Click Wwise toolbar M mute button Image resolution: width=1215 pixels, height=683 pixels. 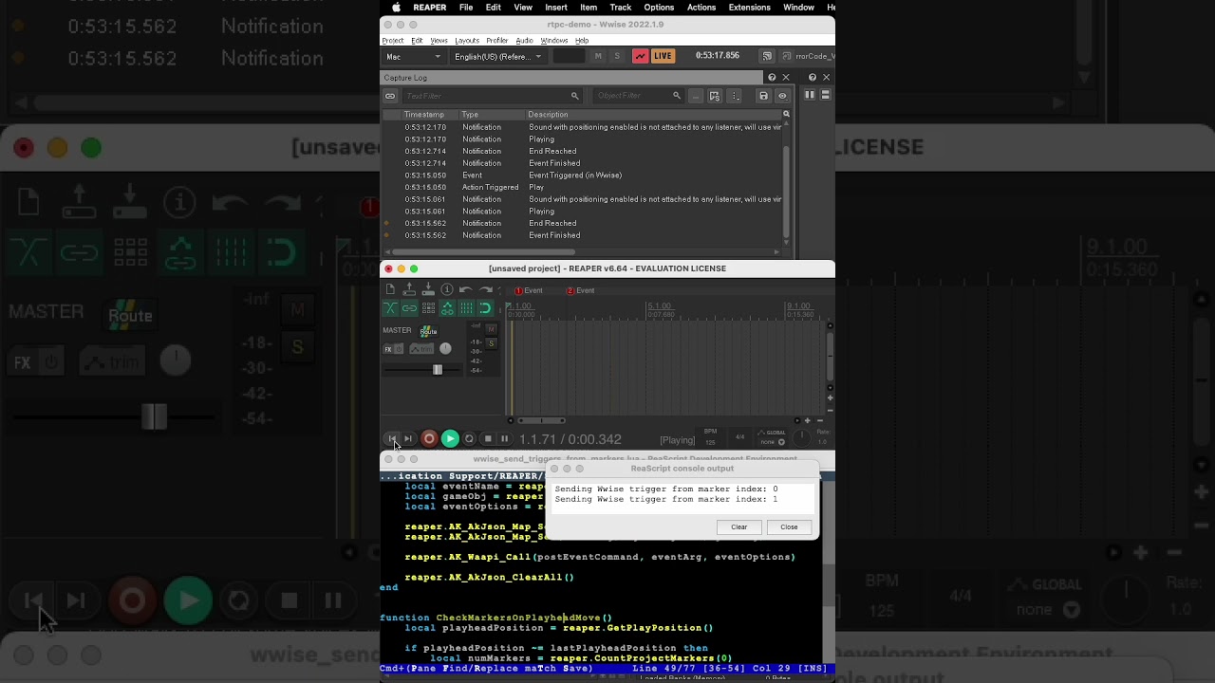(x=598, y=56)
